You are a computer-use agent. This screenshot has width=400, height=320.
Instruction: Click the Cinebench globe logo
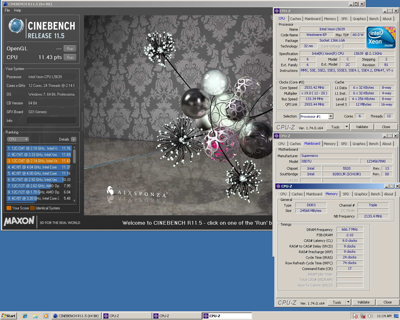coord(16,26)
